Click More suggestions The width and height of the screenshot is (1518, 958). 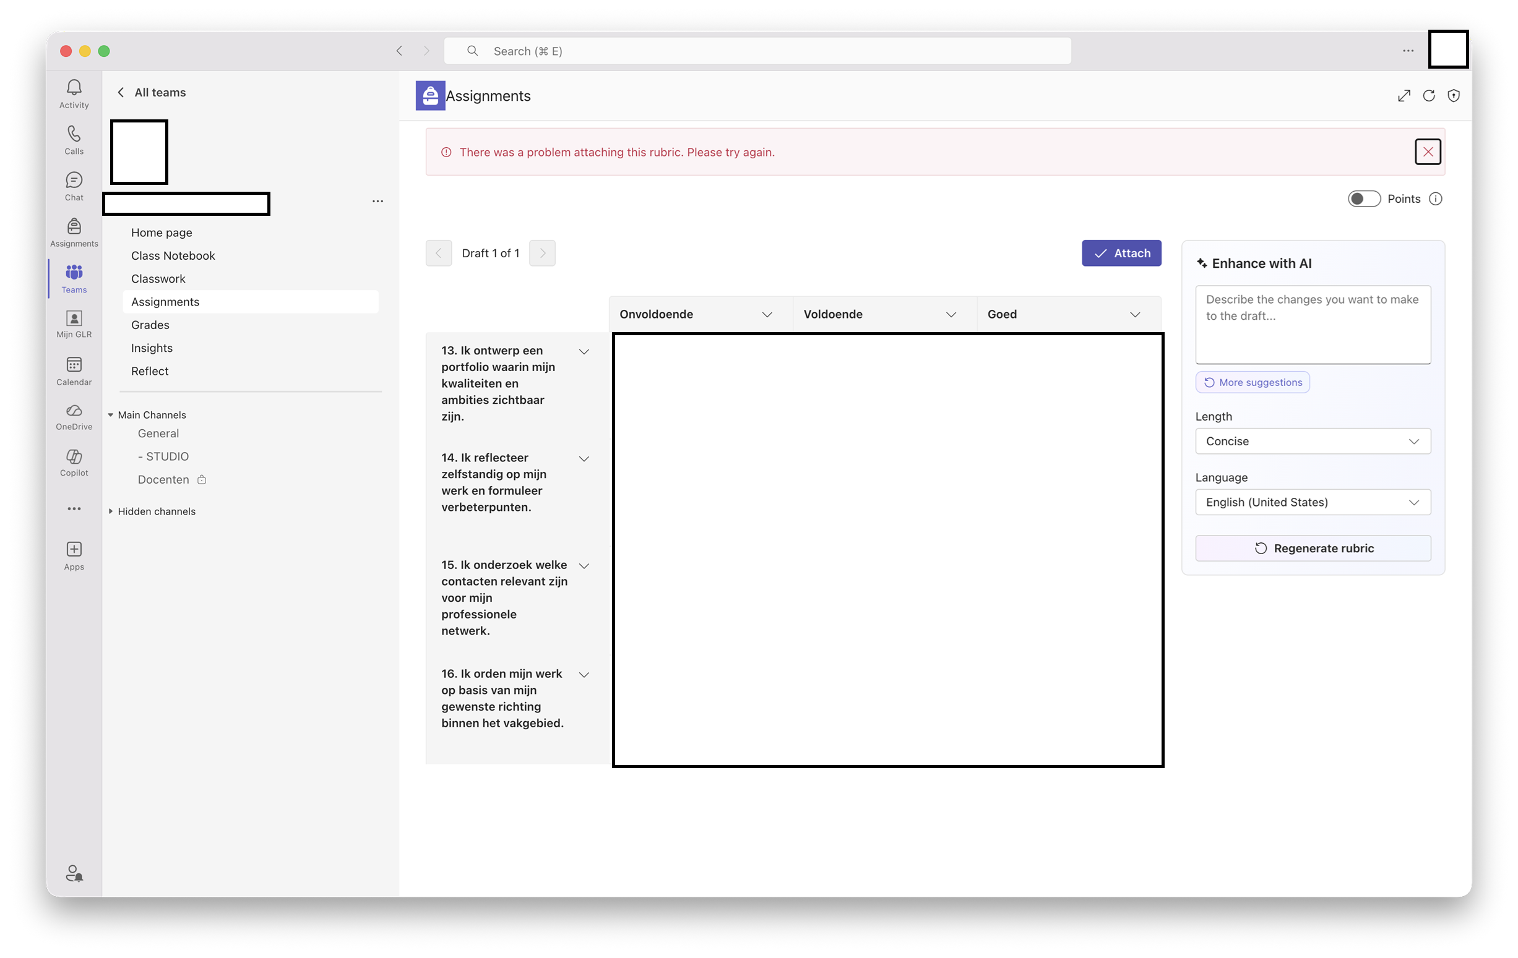click(x=1252, y=382)
